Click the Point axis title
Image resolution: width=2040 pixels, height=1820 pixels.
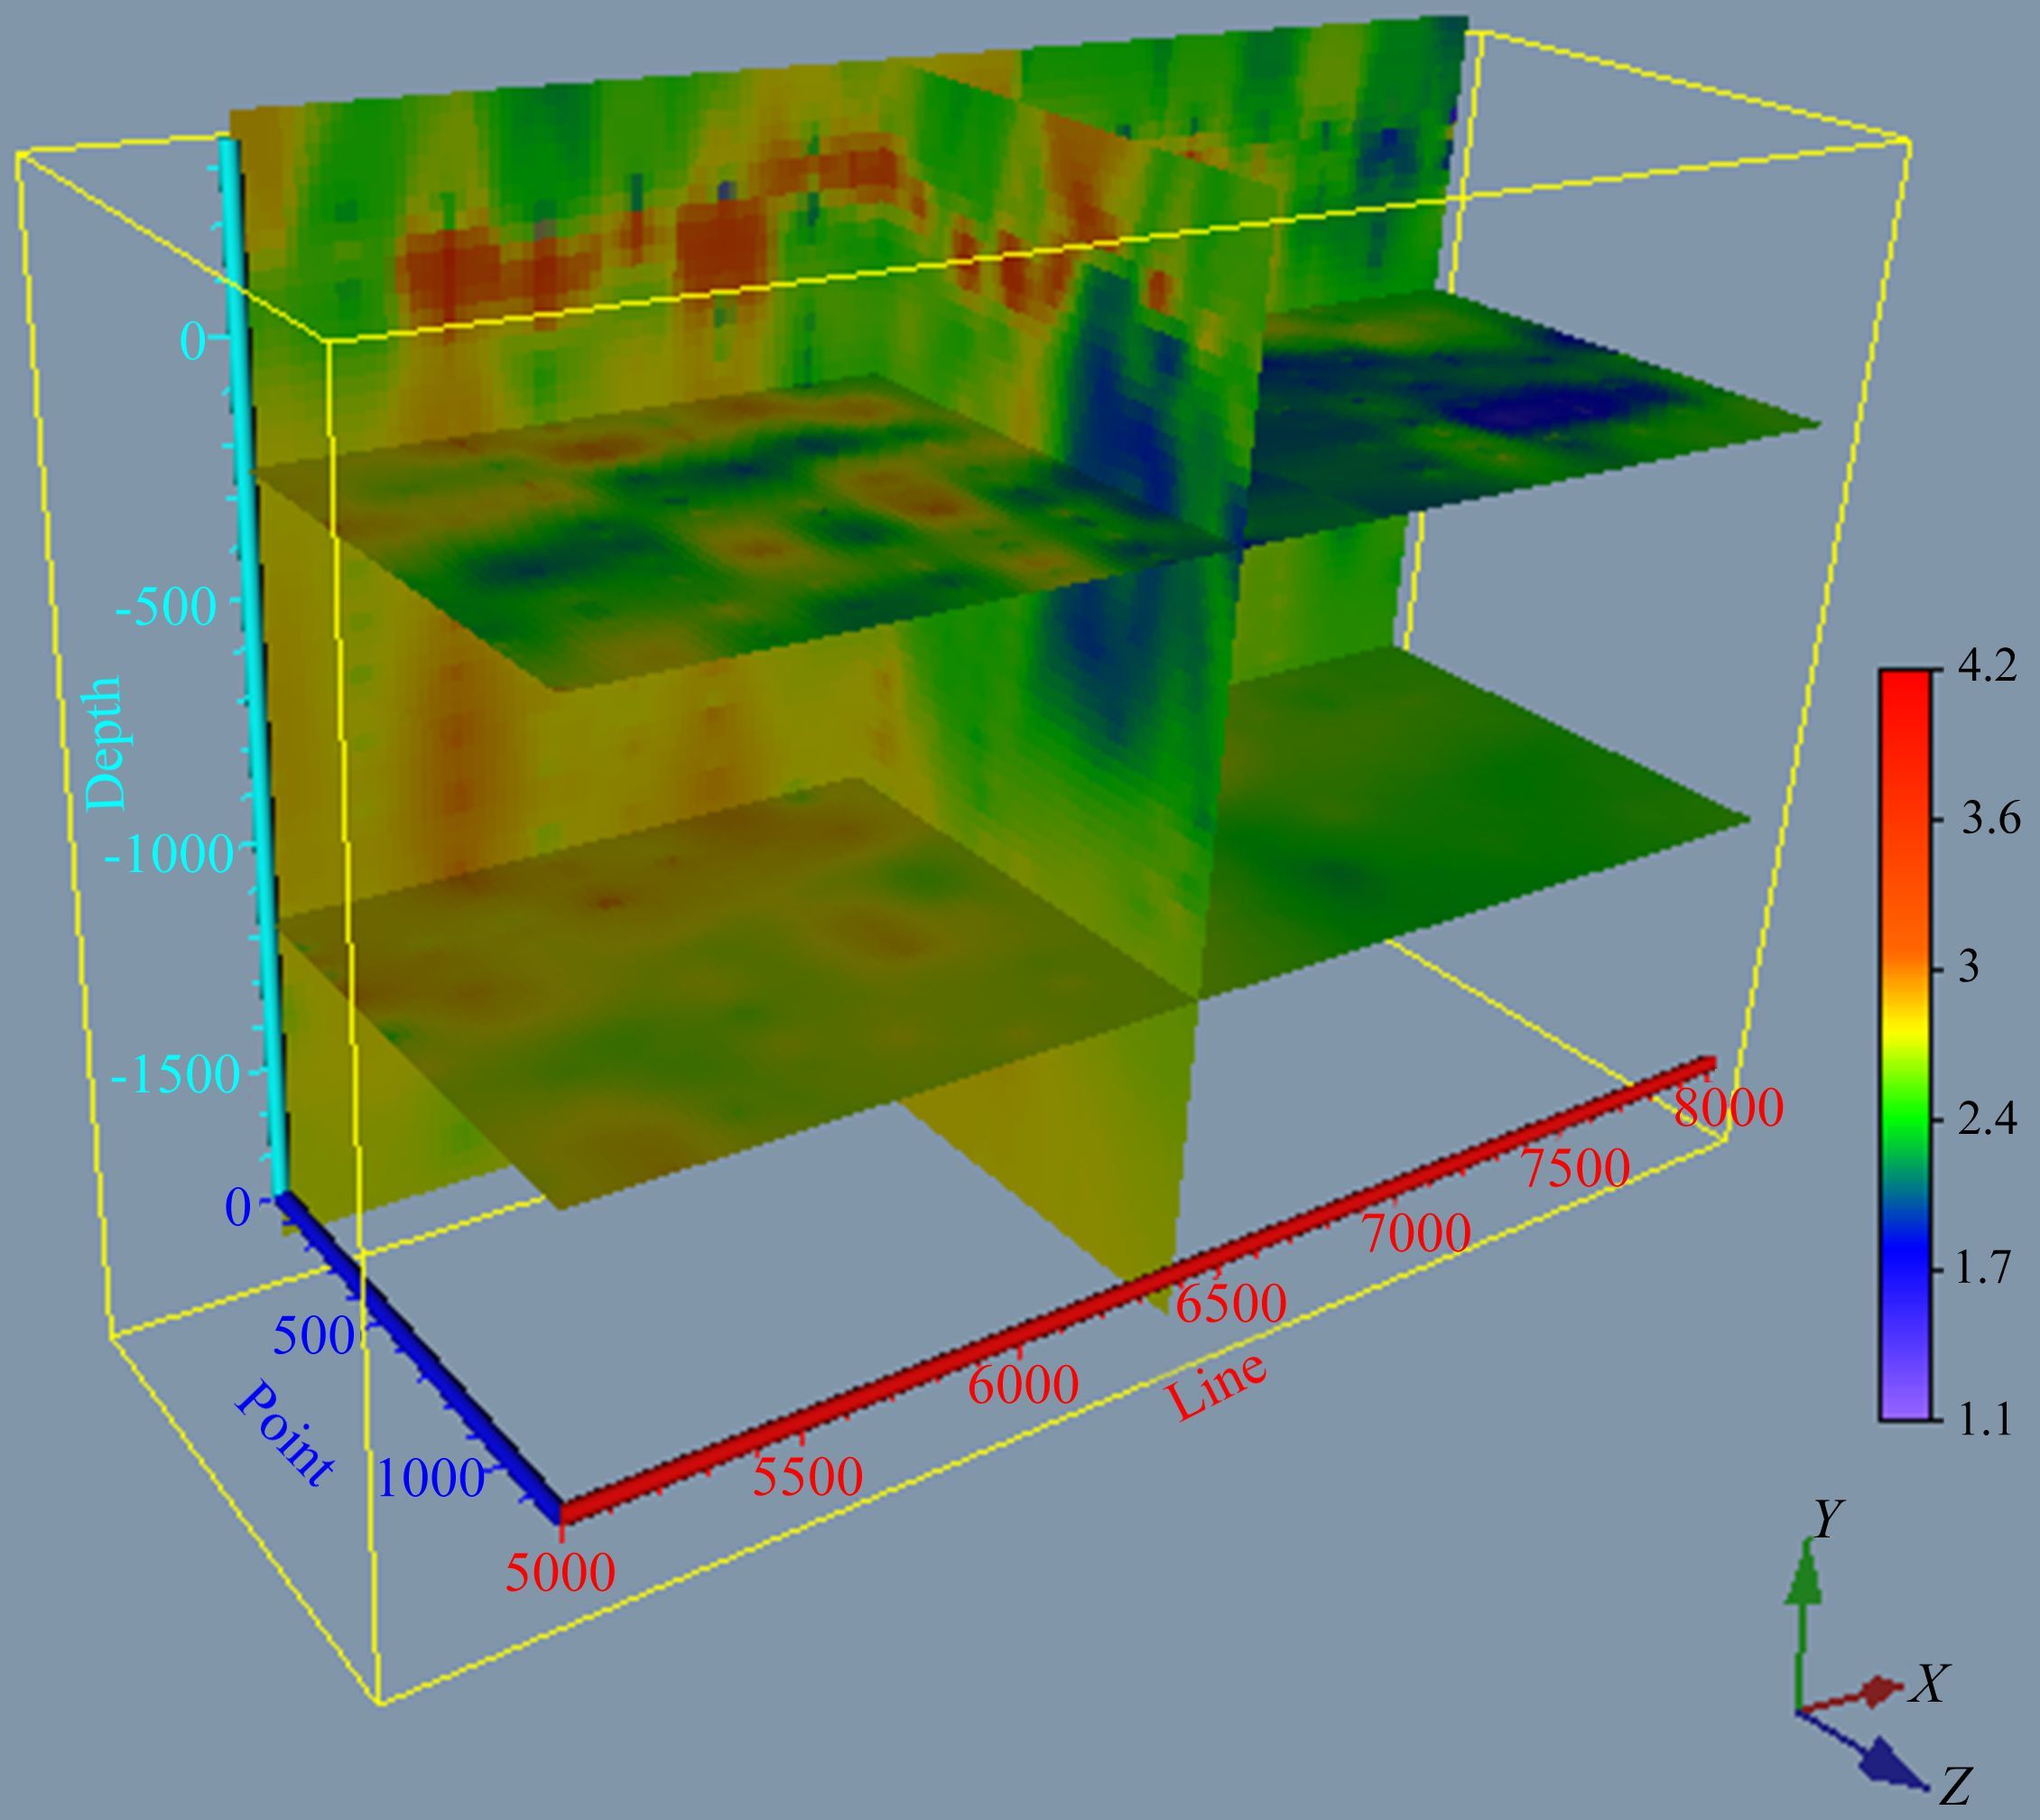(284, 1433)
